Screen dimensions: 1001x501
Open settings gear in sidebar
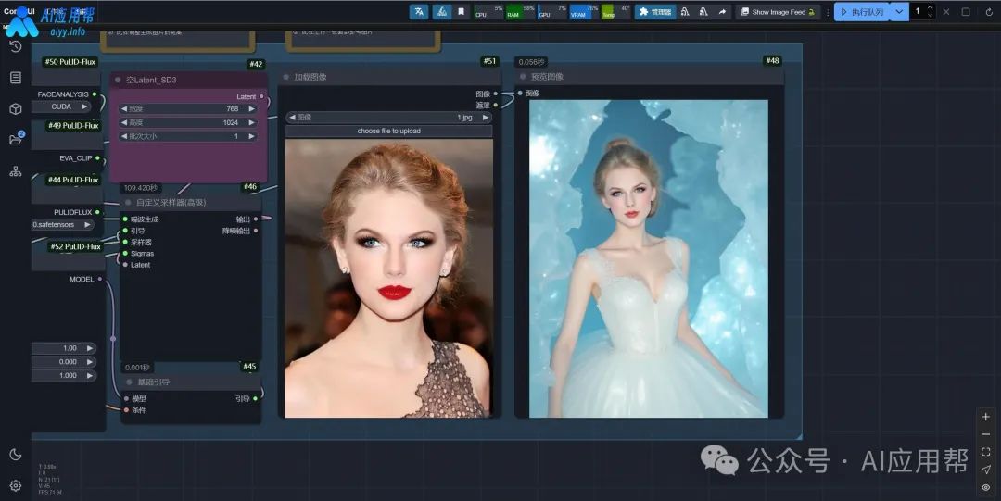(x=16, y=485)
